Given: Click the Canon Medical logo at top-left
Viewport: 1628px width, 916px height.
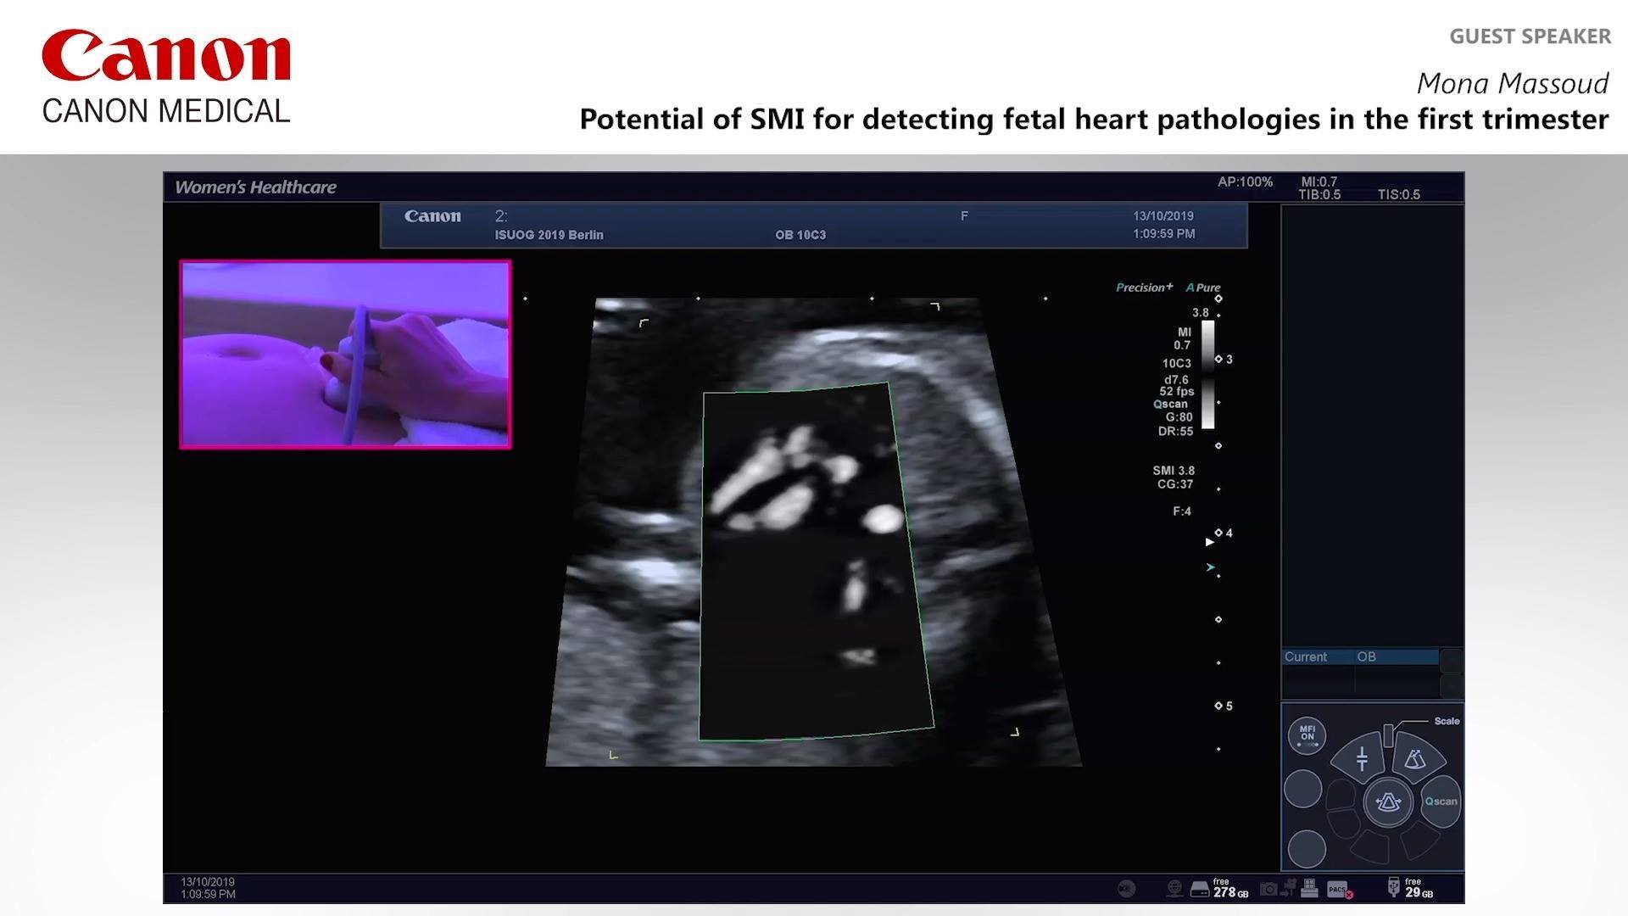Looking at the screenshot, I should (166, 77).
